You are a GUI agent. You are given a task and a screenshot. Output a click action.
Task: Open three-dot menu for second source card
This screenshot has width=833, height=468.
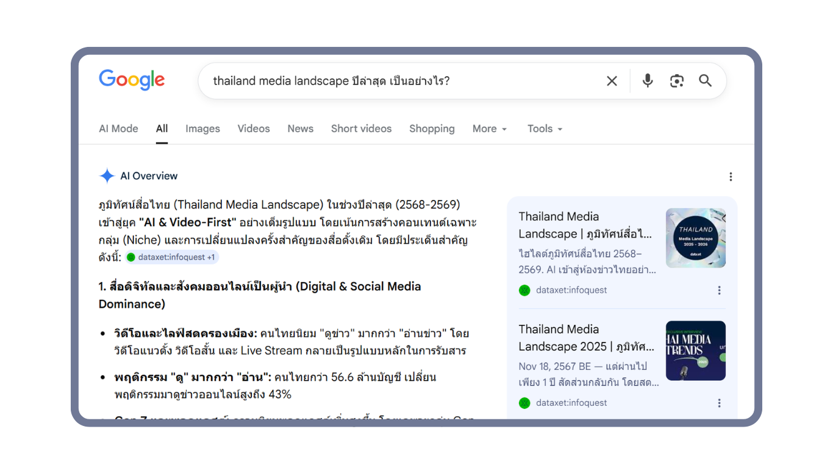(719, 403)
